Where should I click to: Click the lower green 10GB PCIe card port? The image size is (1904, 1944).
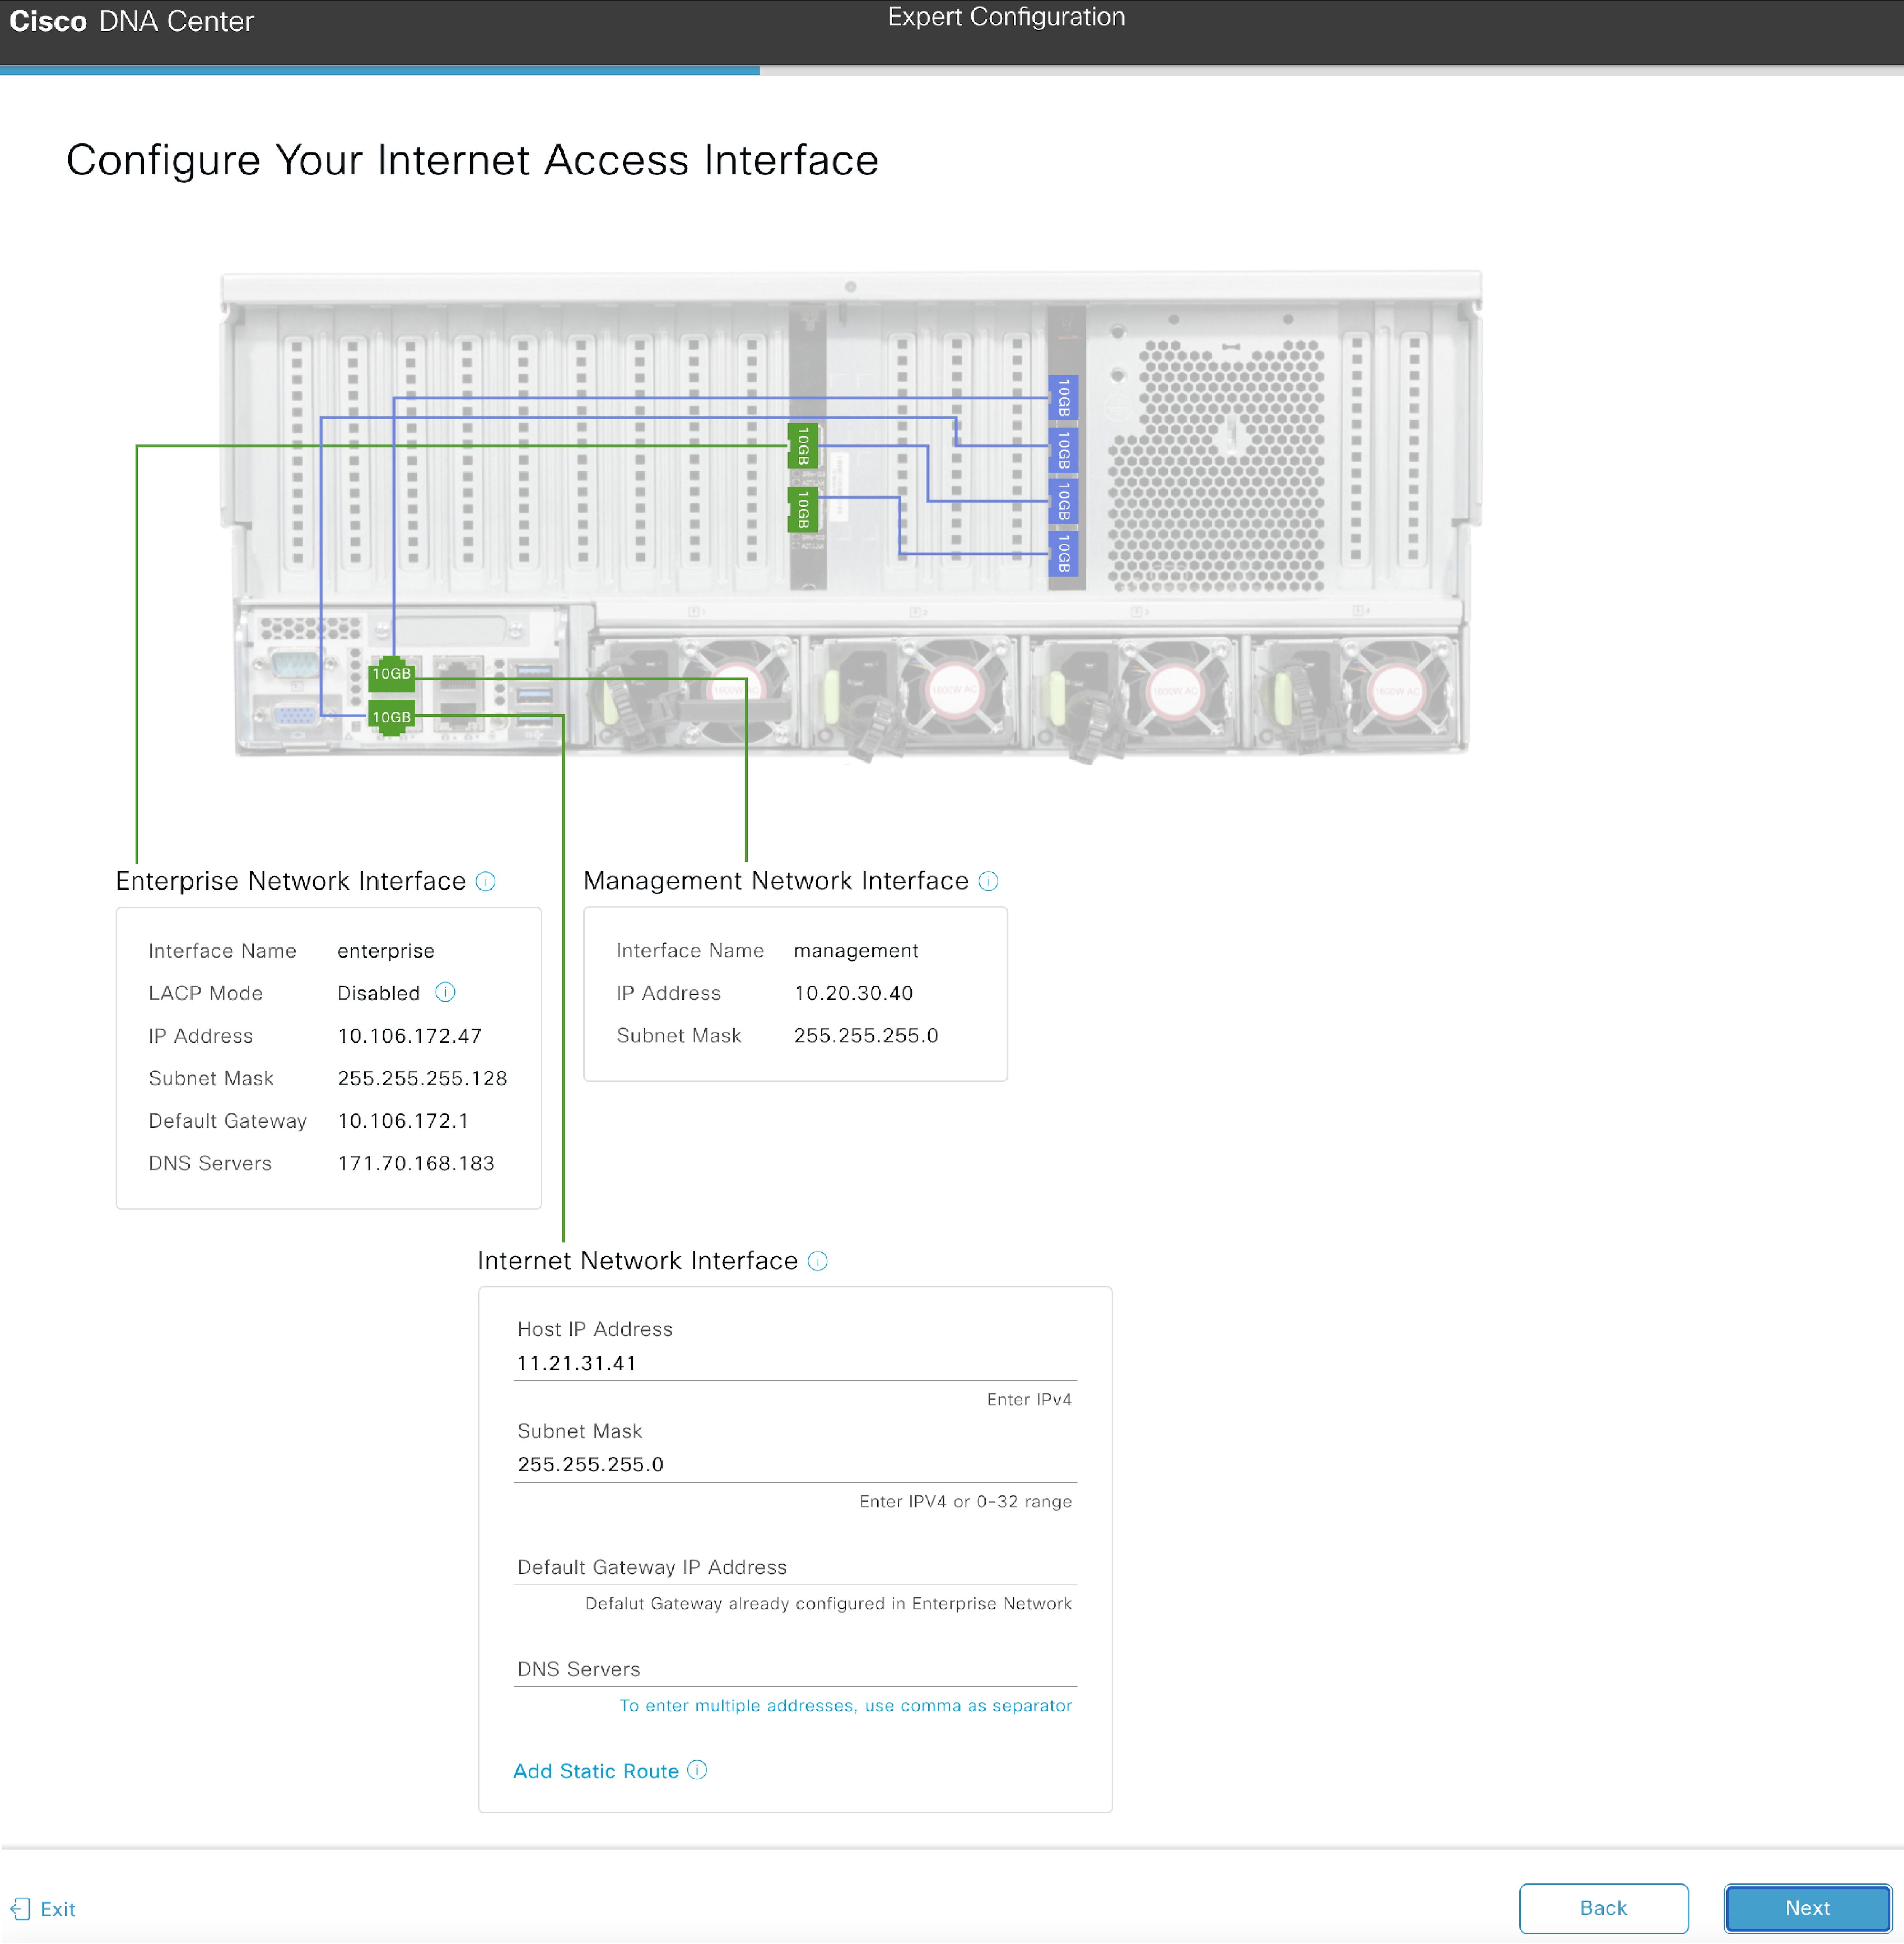(803, 509)
